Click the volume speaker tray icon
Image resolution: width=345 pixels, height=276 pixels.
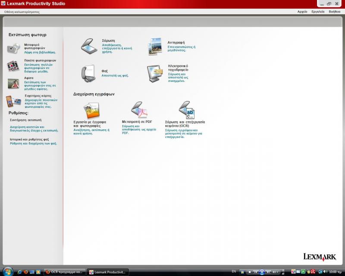pos(326,272)
